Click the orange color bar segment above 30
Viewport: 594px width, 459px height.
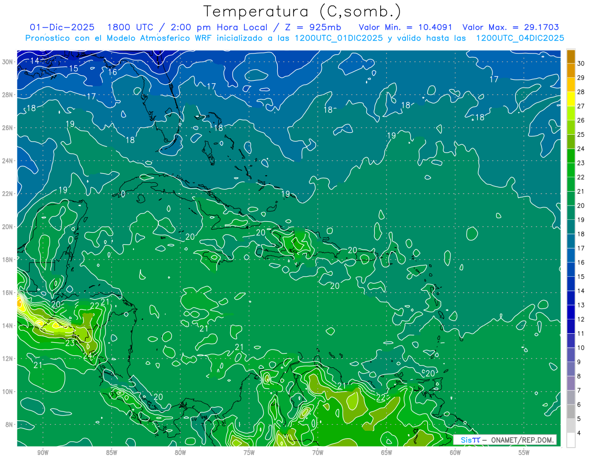pos(571,56)
